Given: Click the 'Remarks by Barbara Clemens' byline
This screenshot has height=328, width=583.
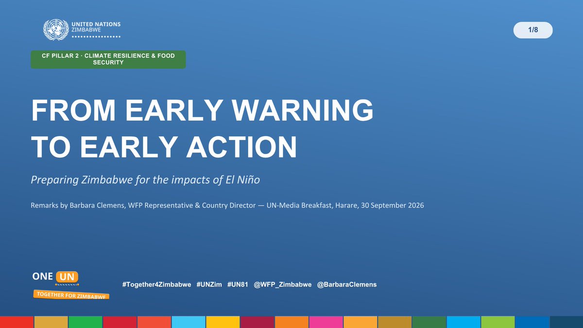Looking at the screenshot, I should coord(227,206).
